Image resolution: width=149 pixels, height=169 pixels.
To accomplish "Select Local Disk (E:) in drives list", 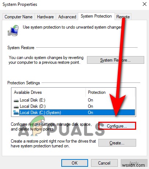I will click(x=73, y=100).
